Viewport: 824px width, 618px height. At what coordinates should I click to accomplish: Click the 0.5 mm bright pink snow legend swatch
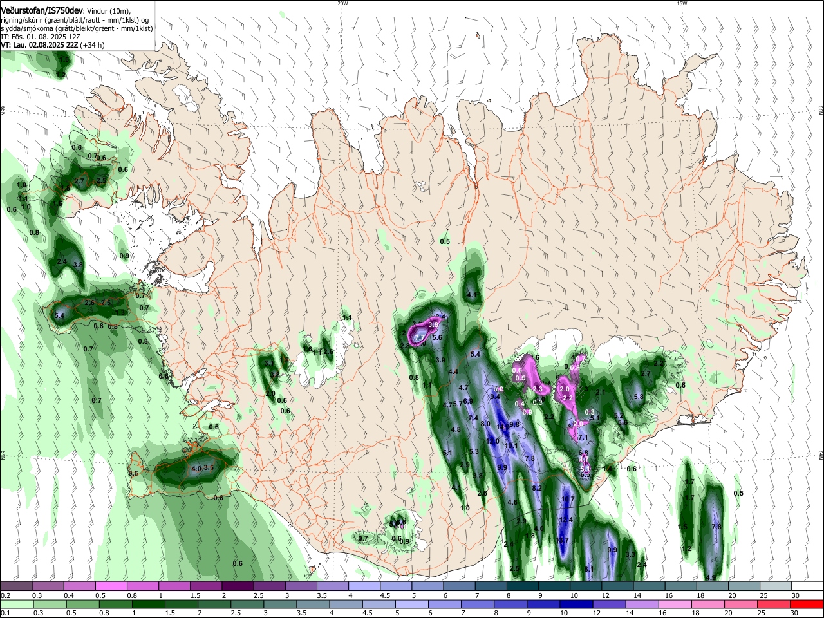tap(111, 586)
